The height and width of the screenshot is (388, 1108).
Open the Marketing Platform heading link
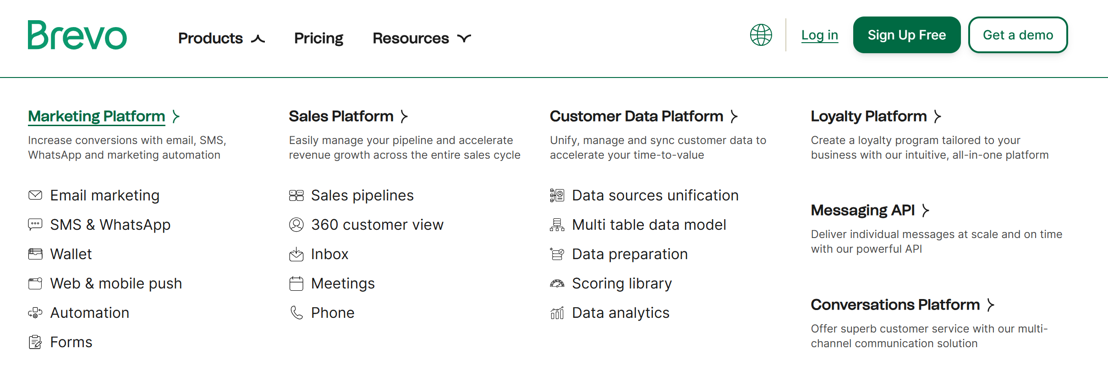96,116
